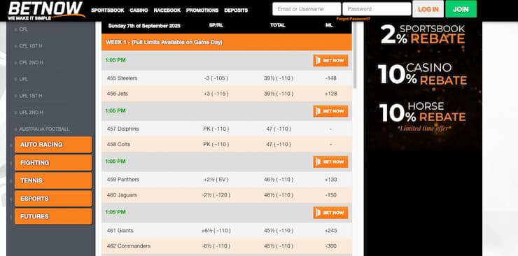The height and width of the screenshot is (256, 518).
Task: Expand the Auto Racing category
Action: 53,145
